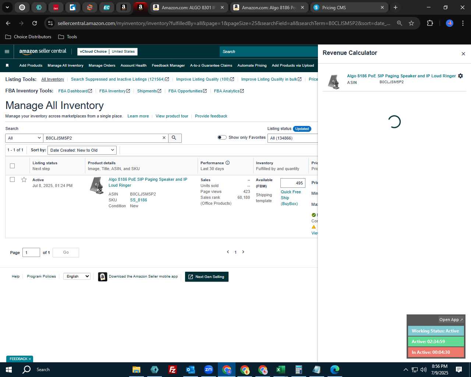Bookmark this page with star icon
The image size is (471, 377).
(411, 23)
